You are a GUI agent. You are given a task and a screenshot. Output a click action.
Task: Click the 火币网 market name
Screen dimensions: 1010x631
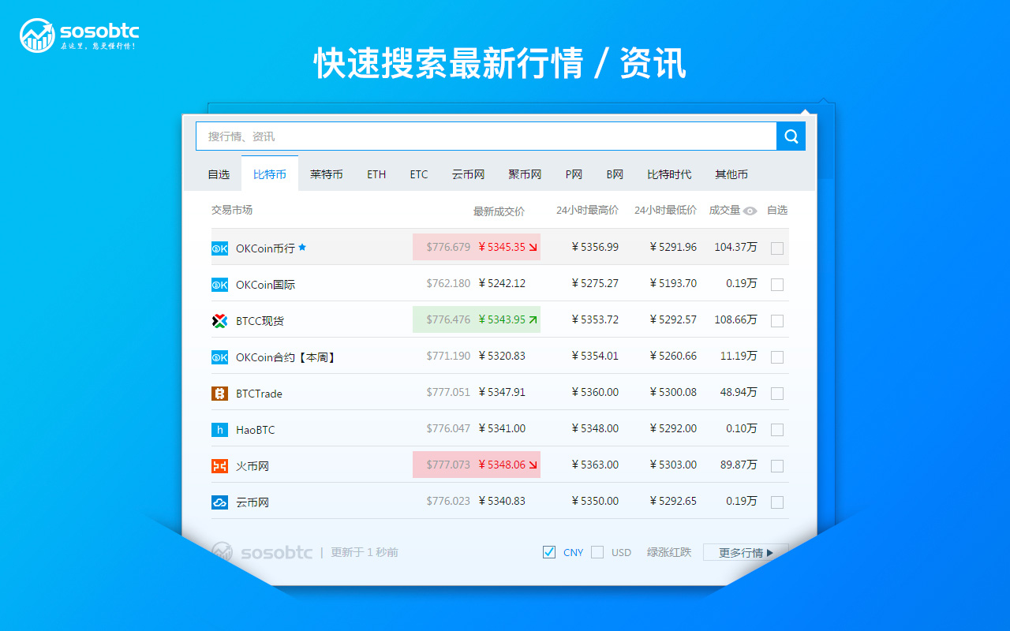pos(252,466)
